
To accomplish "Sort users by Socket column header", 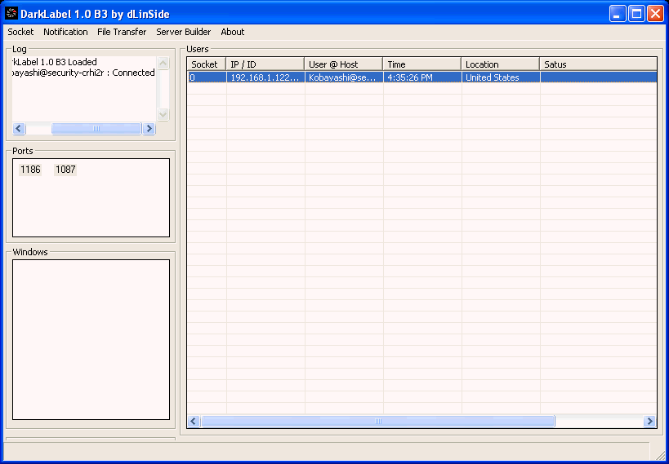I will [206, 64].
